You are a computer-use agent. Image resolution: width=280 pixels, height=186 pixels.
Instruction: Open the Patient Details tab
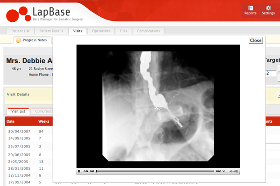coord(51,31)
